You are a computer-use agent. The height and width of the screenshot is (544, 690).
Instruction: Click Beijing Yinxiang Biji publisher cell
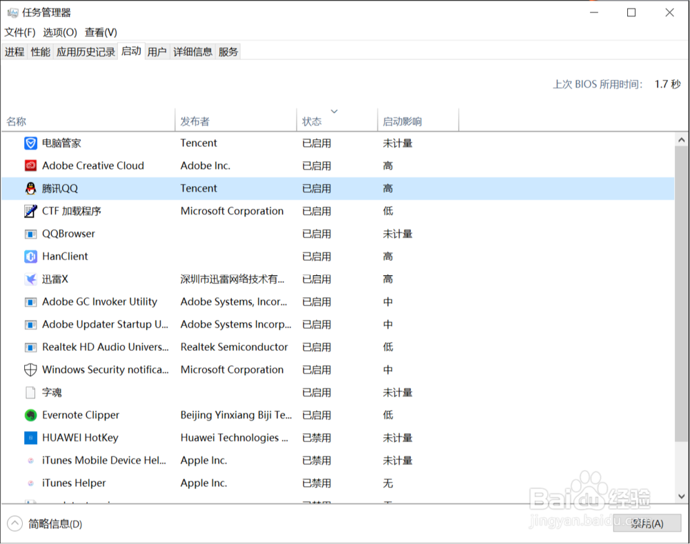coord(236,415)
